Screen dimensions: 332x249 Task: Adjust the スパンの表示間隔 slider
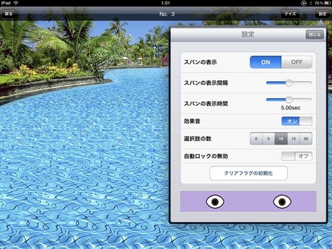pos(288,83)
